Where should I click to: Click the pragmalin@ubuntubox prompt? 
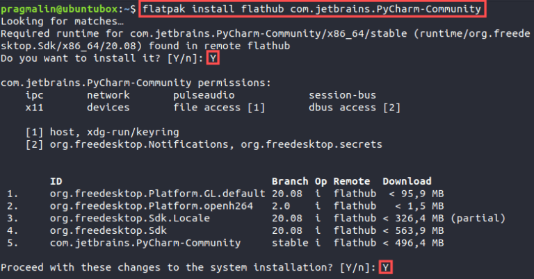tap(59, 9)
